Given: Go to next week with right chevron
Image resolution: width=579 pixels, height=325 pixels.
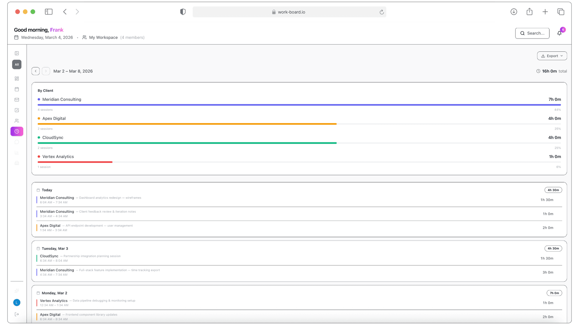Looking at the screenshot, I should (46, 71).
